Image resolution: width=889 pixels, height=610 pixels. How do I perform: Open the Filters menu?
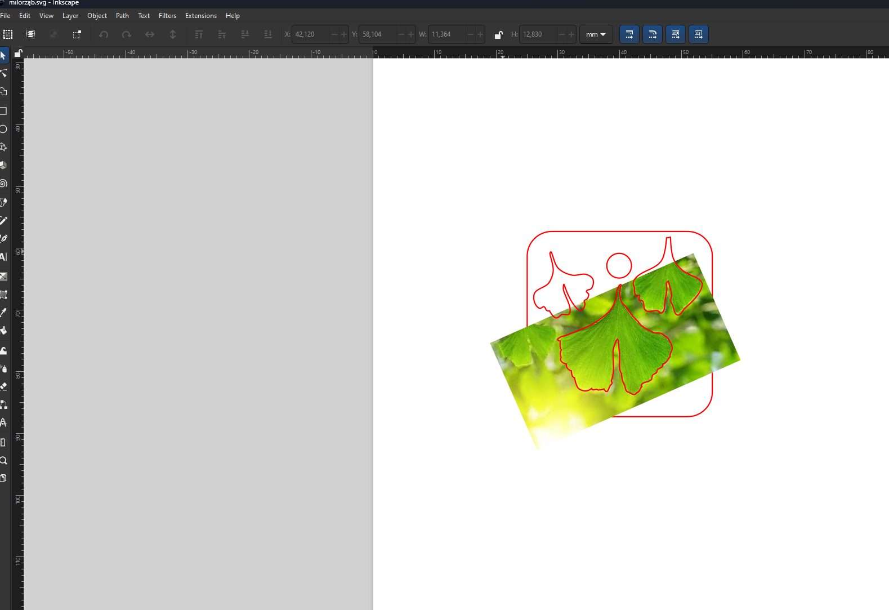coord(167,16)
